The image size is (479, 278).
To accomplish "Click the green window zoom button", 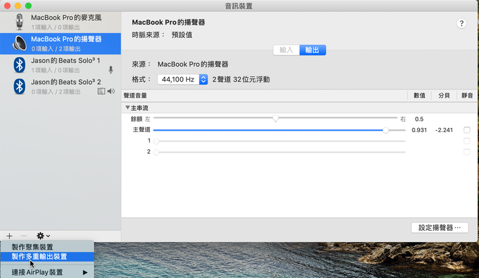I will [29, 6].
